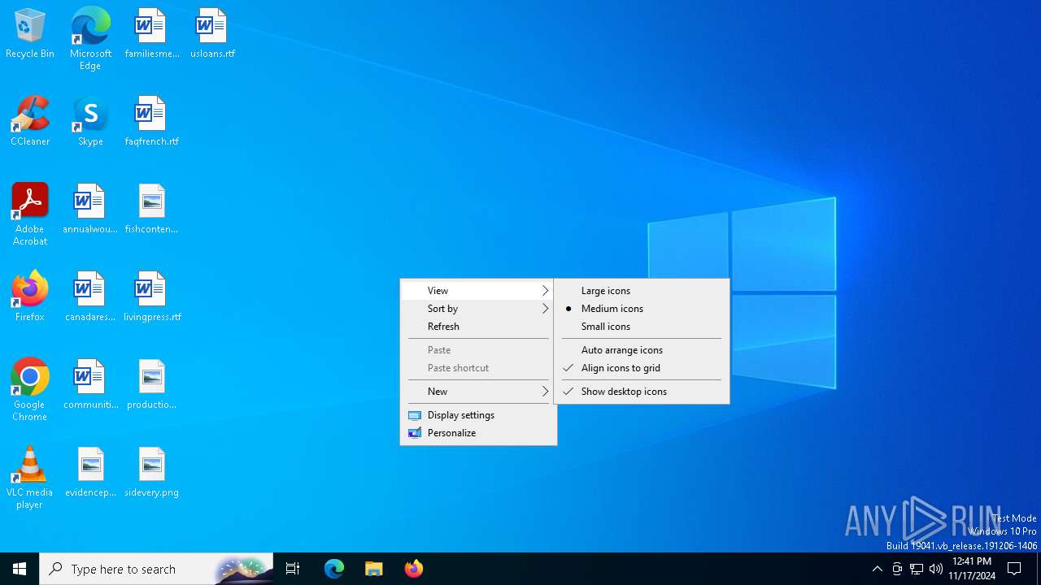The height and width of the screenshot is (585, 1041).
Task: Select the communiti... document icon
Action: 90,384
